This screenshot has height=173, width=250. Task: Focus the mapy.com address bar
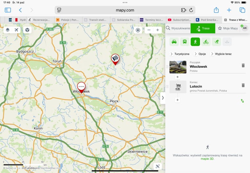125,10
